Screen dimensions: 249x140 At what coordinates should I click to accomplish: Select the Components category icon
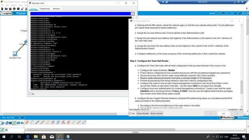click(x=11, y=123)
